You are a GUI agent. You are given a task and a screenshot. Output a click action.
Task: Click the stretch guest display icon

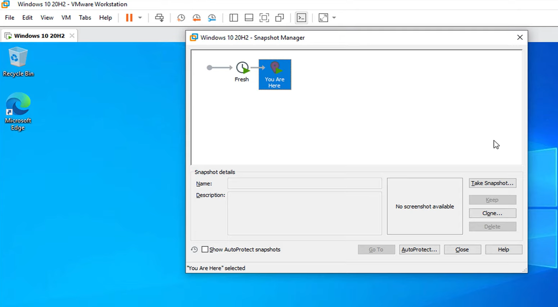[323, 18]
